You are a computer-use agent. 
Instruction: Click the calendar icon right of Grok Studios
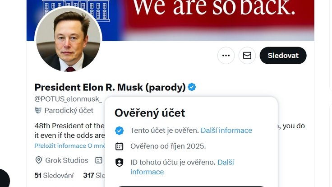(x=99, y=160)
